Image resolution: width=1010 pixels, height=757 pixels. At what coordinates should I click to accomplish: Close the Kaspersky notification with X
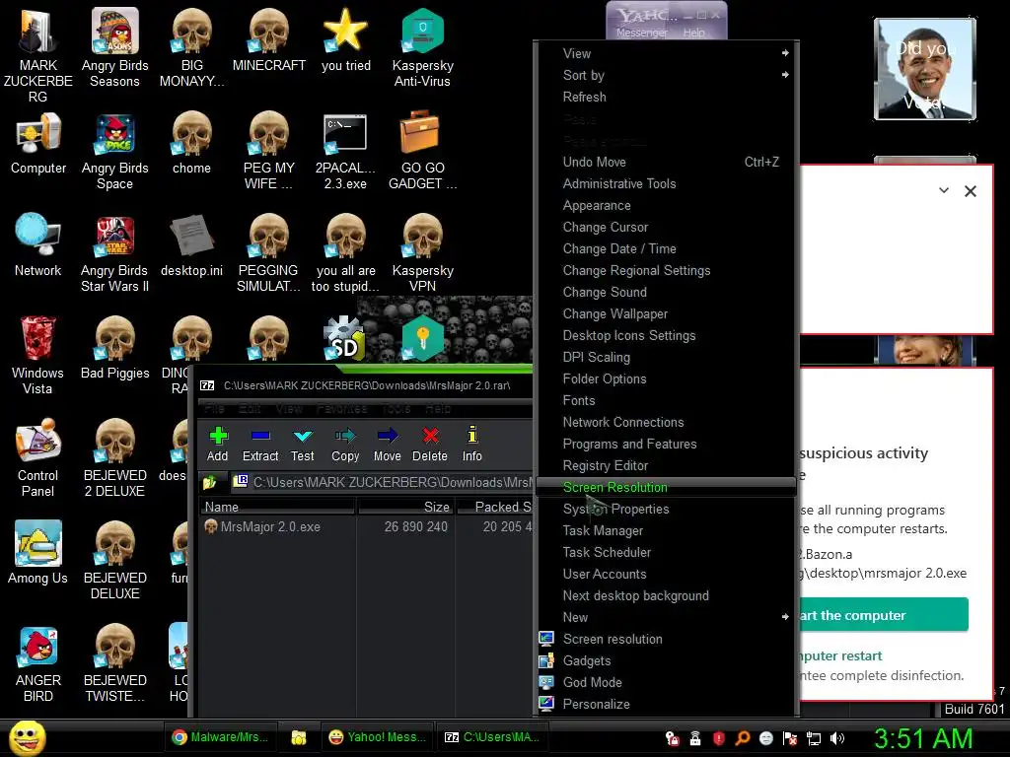click(x=971, y=191)
